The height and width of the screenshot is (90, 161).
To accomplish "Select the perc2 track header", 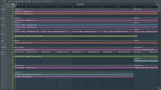I will [x=6, y=54].
